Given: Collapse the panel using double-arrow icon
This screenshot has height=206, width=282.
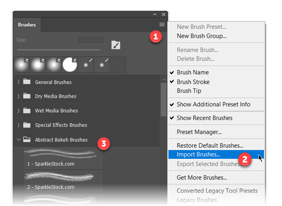Looking at the screenshot, I should [155, 14].
